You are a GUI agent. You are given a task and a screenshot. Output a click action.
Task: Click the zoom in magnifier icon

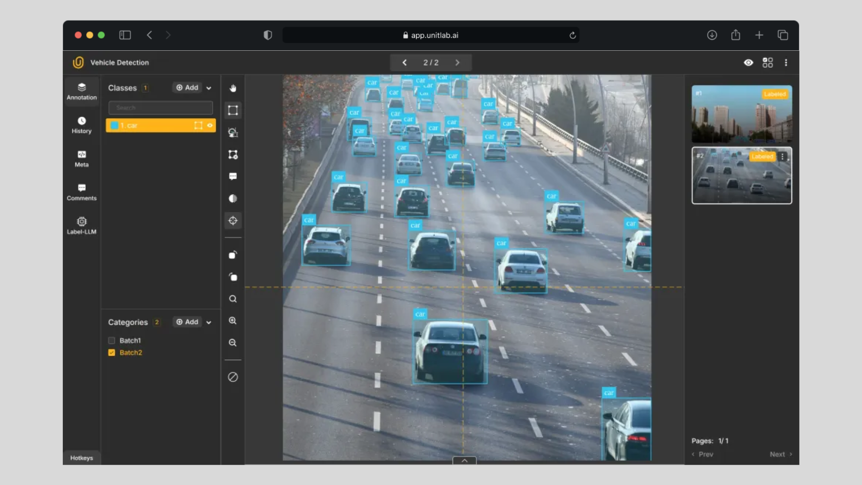[x=233, y=321]
